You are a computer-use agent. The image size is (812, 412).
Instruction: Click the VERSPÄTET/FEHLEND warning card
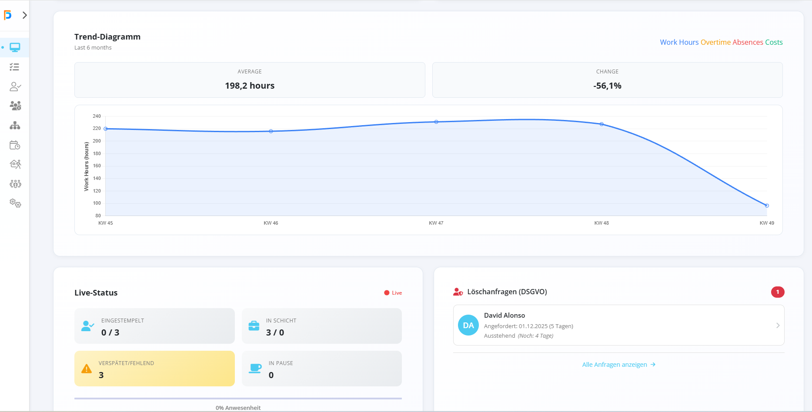(x=154, y=369)
